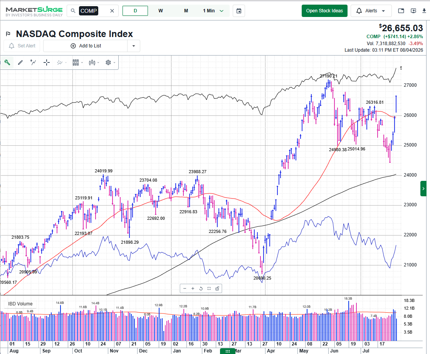Screen dimensions: 430x354
Task: Open the dropdown arrow beside columns layout icon
Action: pos(82,62)
